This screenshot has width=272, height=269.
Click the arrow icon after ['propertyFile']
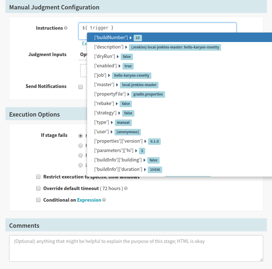click(x=128, y=94)
